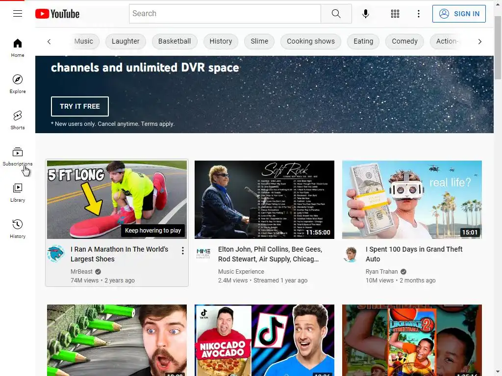Open Subscriptions from sidebar

[x=18, y=156]
